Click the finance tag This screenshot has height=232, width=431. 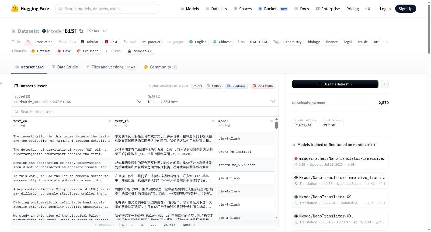click(332, 42)
